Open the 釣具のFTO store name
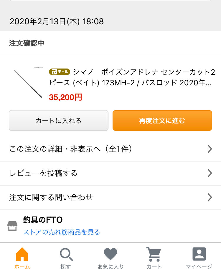 [43, 220]
